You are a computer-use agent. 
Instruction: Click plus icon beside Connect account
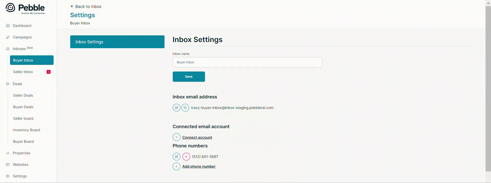tap(177, 137)
